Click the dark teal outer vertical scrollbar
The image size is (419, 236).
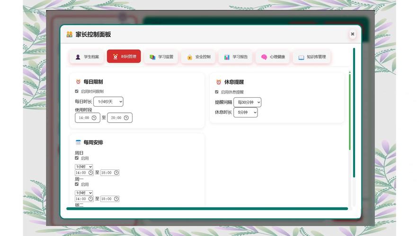pyautogui.click(x=354, y=113)
